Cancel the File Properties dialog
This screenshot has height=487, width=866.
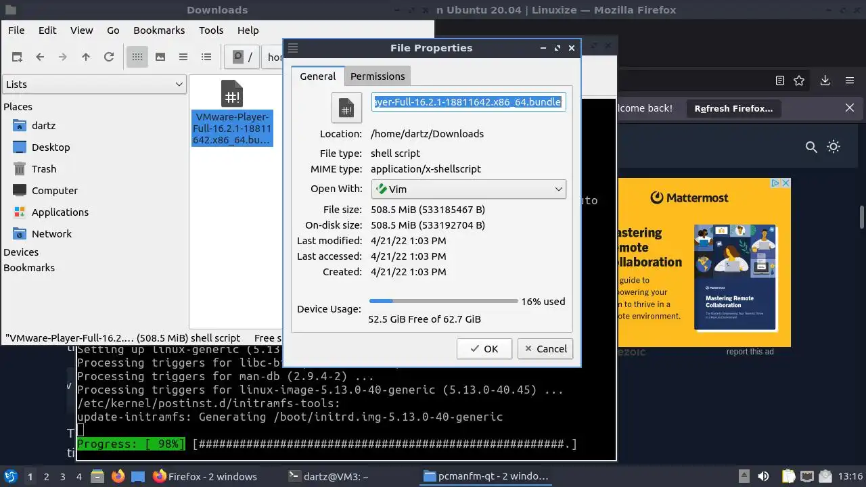pos(545,348)
